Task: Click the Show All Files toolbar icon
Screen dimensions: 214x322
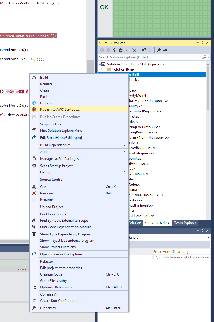Action: coord(150,50)
